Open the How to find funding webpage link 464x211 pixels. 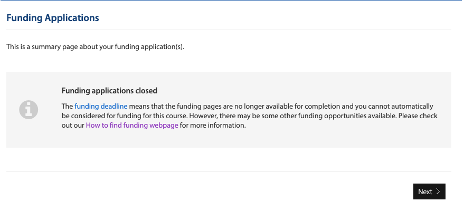pos(132,126)
